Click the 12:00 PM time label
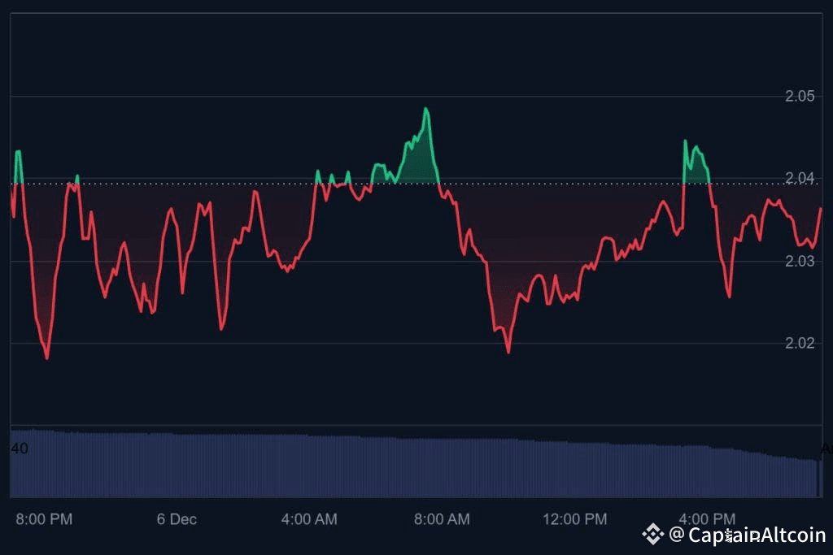833x555 pixels. [575, 519]
